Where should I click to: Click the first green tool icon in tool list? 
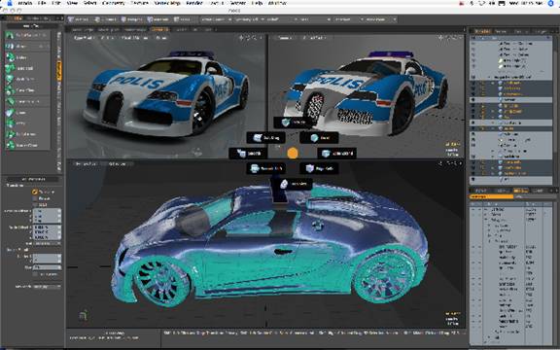[10, 35]
